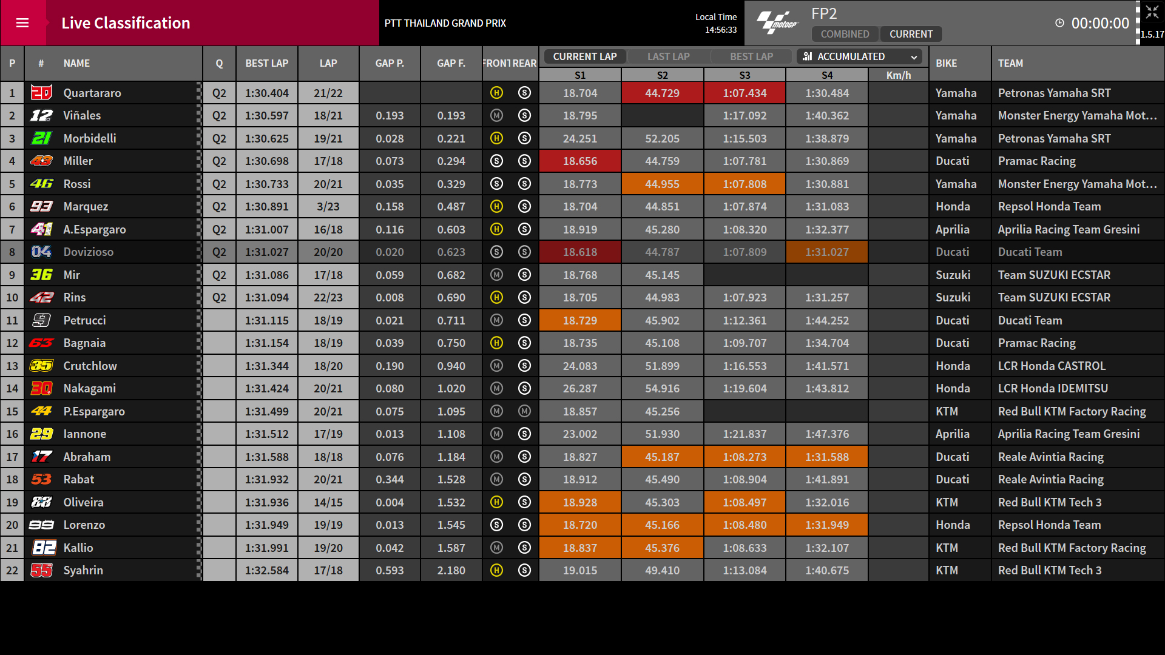Click P.Espargaro's rear tyre M icon
1165x655 pixels.
pyautogui.click(x=525, y=411)
